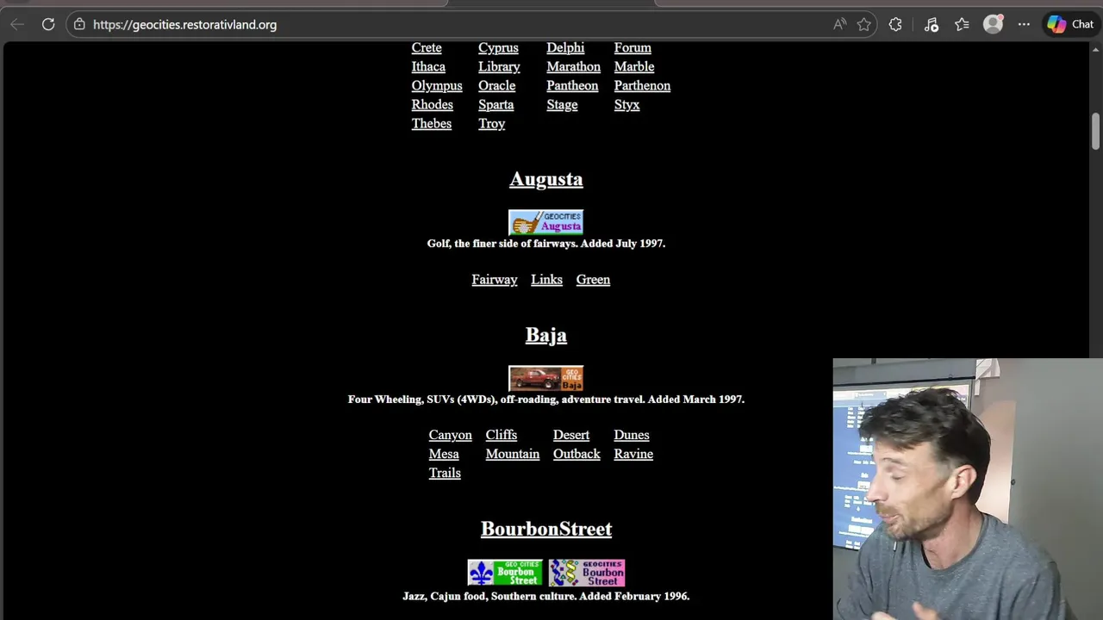Click the media control music icon

click(931, 24)
